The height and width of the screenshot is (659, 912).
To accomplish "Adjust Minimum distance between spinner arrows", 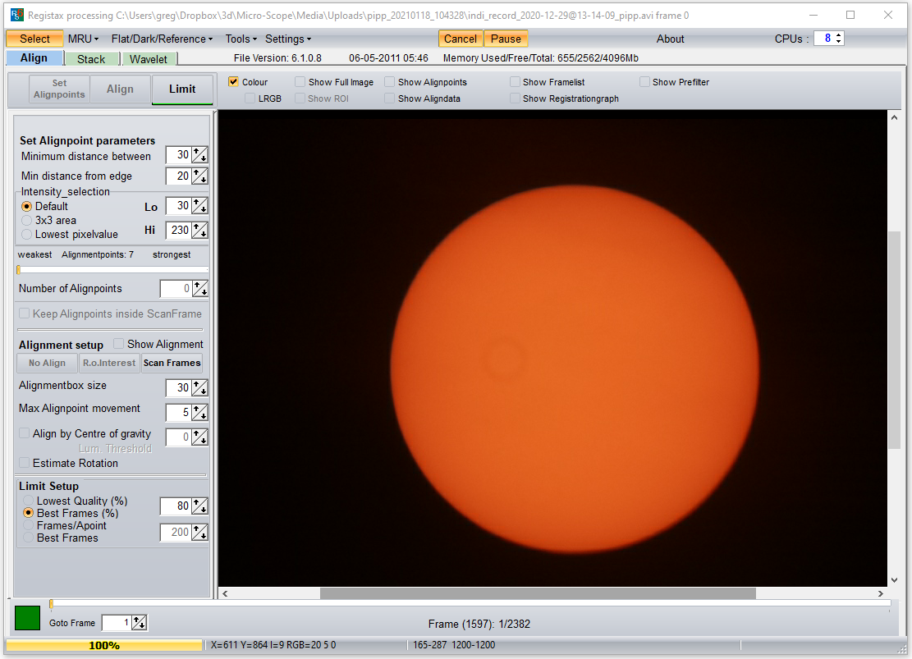I will pos(200,155).
